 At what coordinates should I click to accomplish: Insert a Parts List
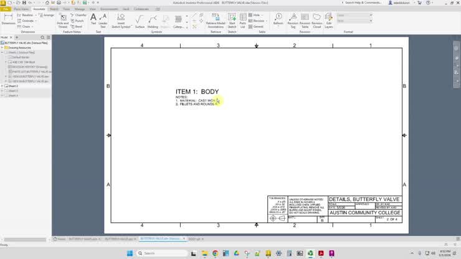tap(243, 21)
